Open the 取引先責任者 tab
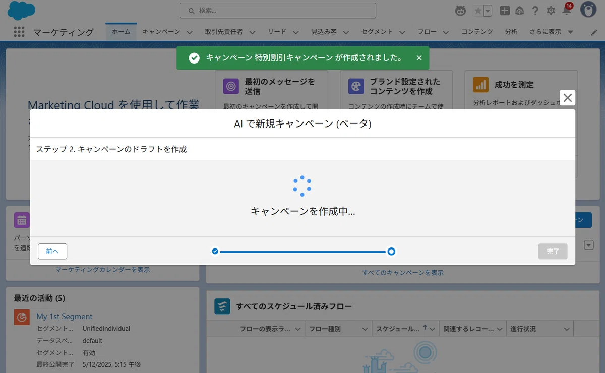 [224, 32]
